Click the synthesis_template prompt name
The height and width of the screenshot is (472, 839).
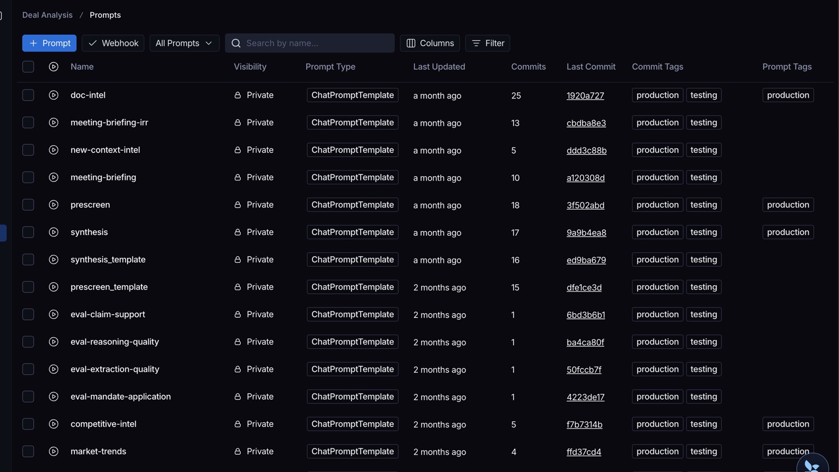pyautogui.click(x=108, y=260)
